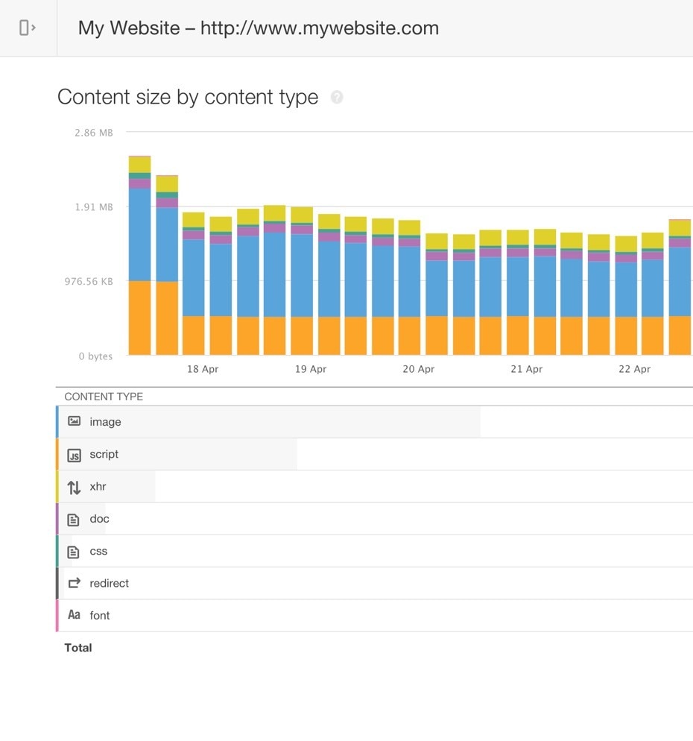The height and width of the screenshot is (741, 693).
Task: Click the 22 Apr axis label
Action: tap(634, 369)
